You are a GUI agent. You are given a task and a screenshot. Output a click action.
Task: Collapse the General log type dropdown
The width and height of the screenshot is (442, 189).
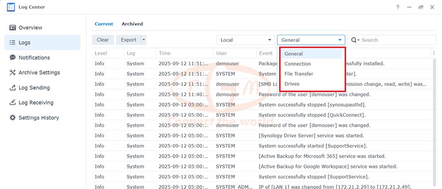tap(311, 40)
